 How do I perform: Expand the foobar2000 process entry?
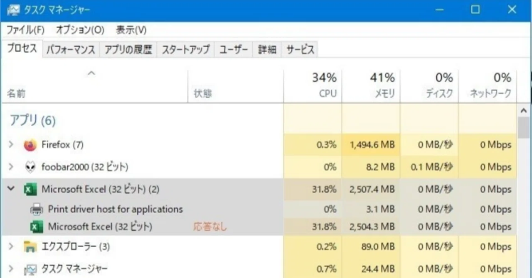pos(12,167)
